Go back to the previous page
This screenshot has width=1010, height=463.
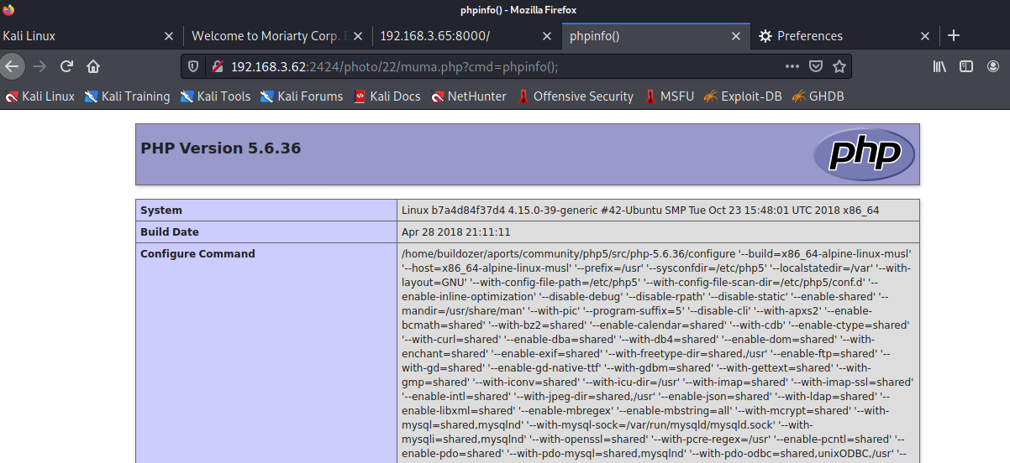(x=11, y=66)
